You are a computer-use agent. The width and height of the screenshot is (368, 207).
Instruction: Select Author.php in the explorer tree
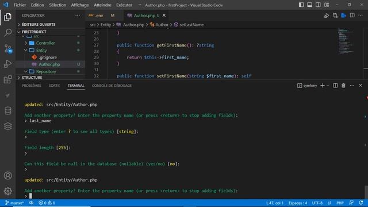[49, 64]
